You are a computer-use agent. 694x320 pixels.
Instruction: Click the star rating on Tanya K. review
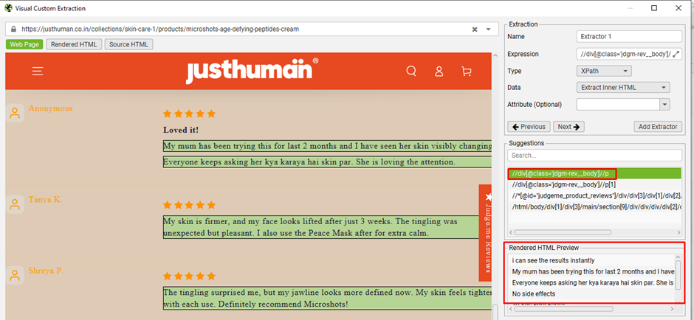point(190,205)
